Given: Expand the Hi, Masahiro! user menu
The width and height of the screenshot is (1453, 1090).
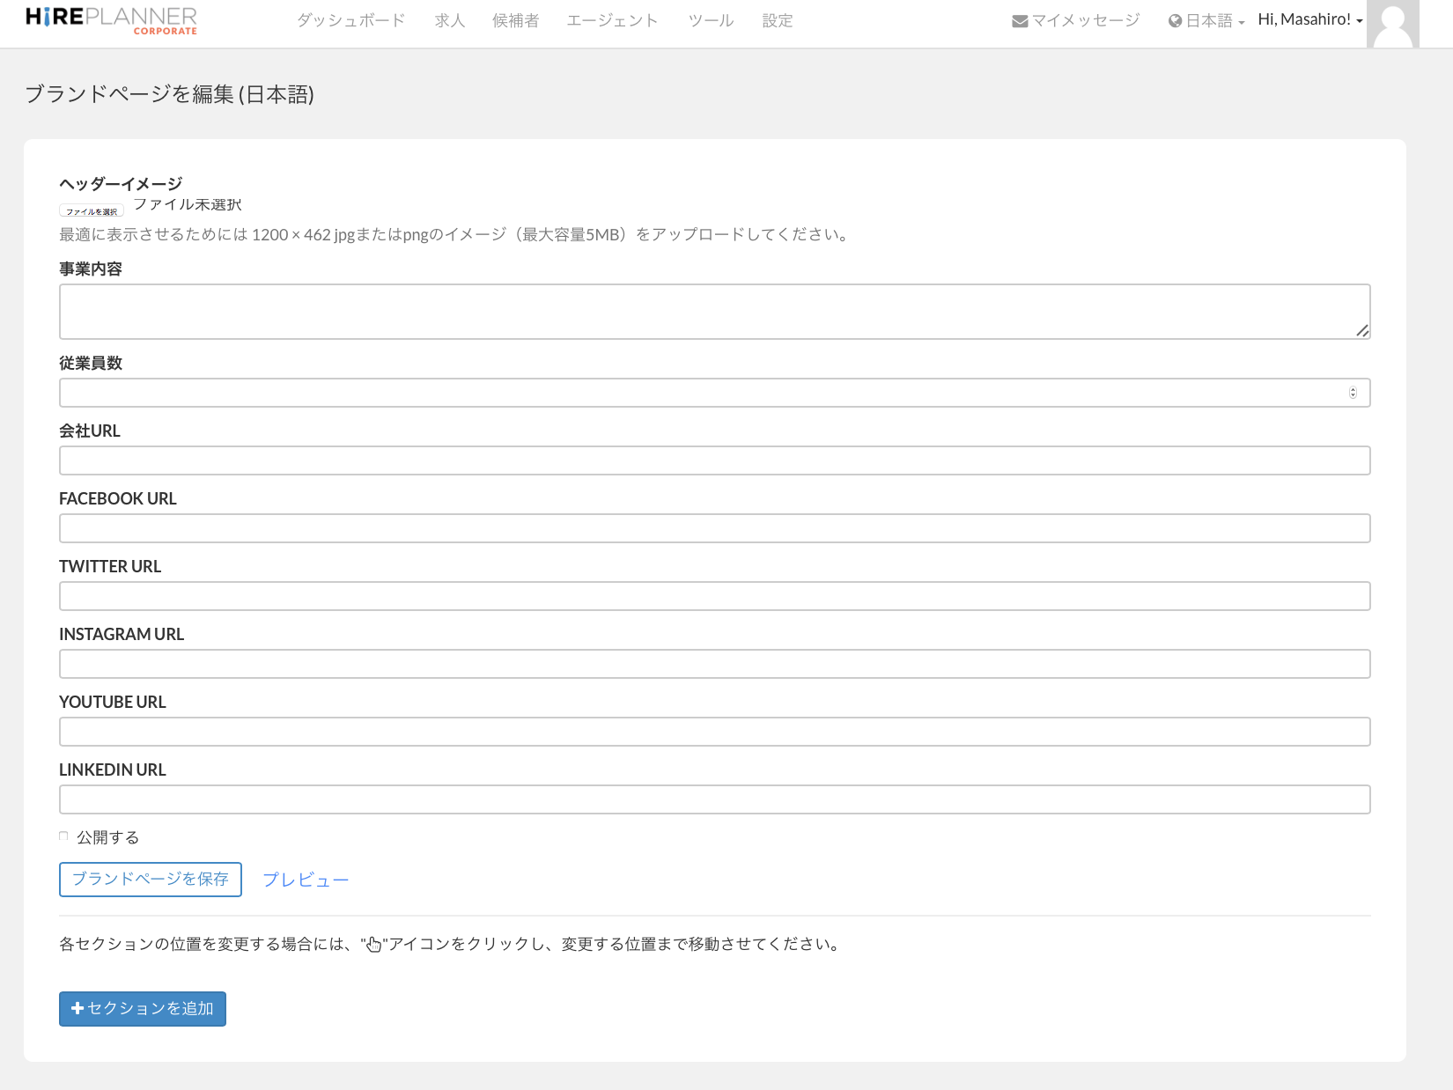Looking at the screenshot, I should (x=1309, y=20).
